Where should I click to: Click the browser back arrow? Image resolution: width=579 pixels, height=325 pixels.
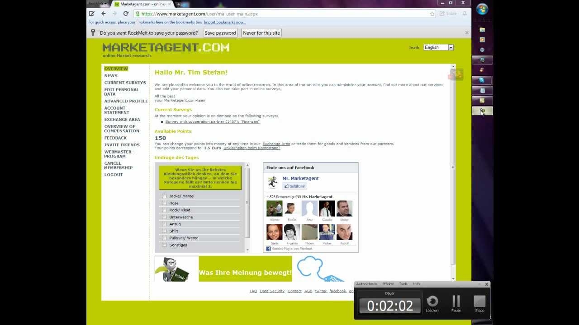point(103,14)
